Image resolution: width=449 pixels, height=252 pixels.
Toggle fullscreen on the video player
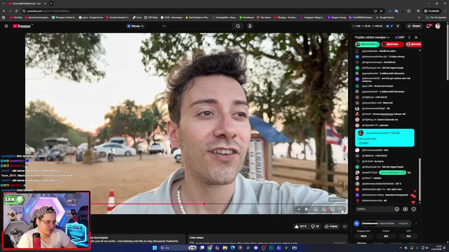[341, 209]
